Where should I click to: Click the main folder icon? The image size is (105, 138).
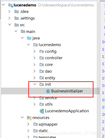(23, 31)
